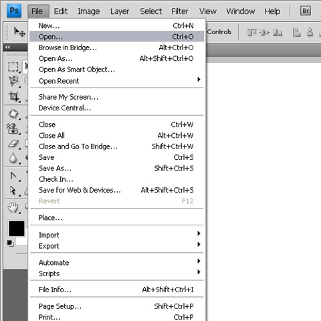Open the View menu

tap(208, 11)
